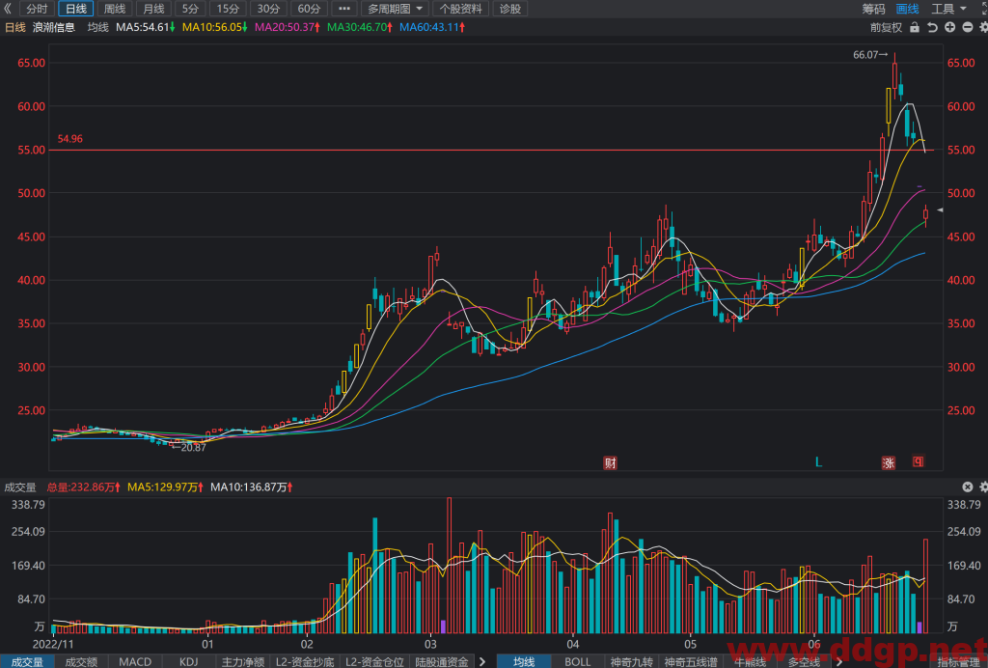The width and height of the screenshot is (988, 668).
Task: Click the 总量:232.86万 volume readout
Action: point(83,487)
